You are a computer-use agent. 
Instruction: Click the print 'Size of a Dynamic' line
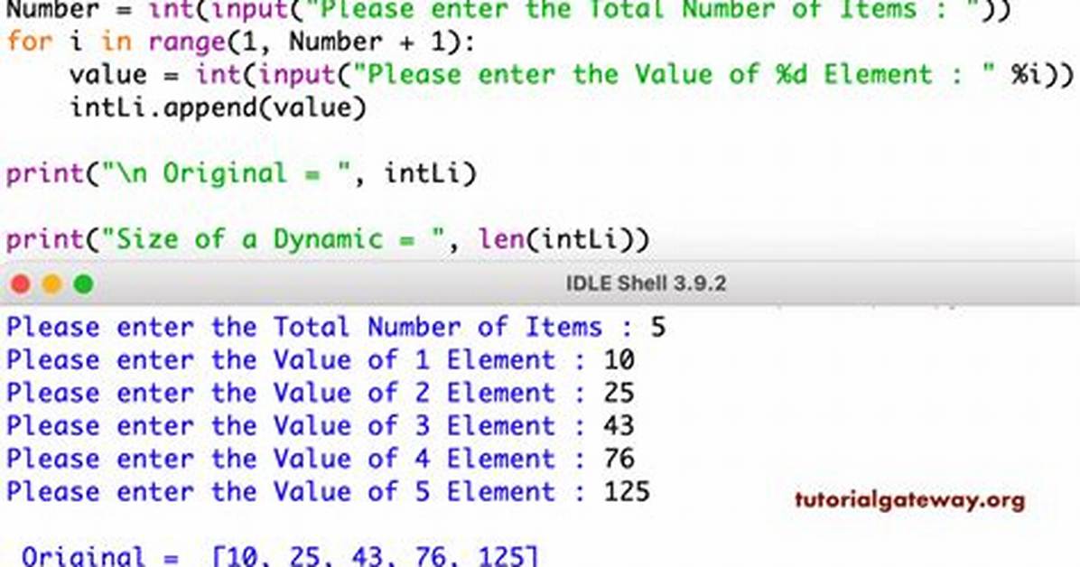(x=328, y=240)
